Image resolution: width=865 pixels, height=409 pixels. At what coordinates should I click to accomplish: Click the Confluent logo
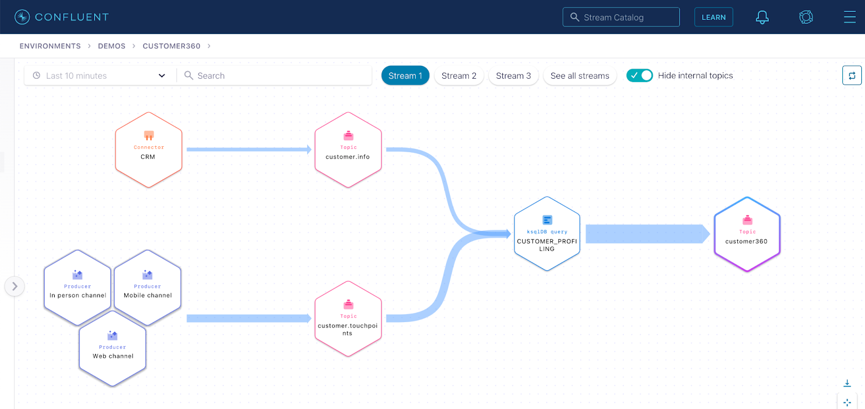62,17
